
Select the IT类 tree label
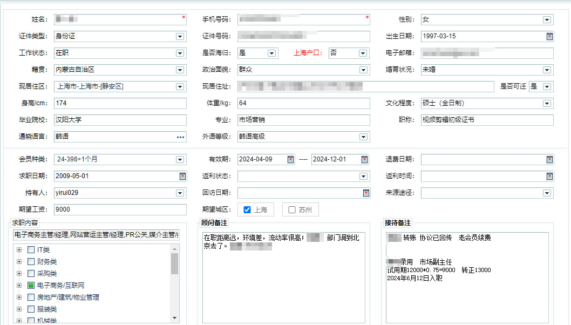[x=43, y=250]
